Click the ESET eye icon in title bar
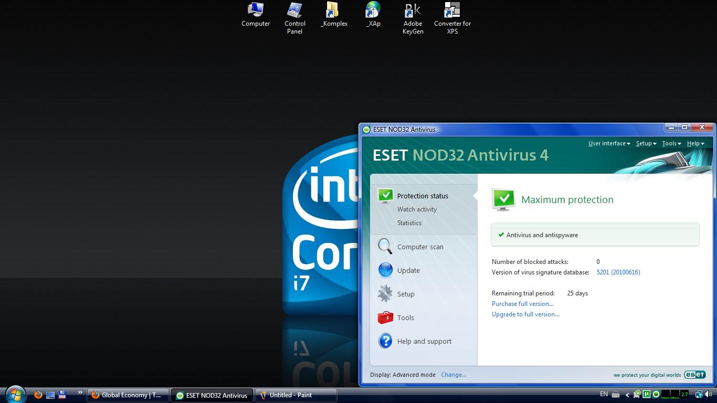 (x=366, y=129)
